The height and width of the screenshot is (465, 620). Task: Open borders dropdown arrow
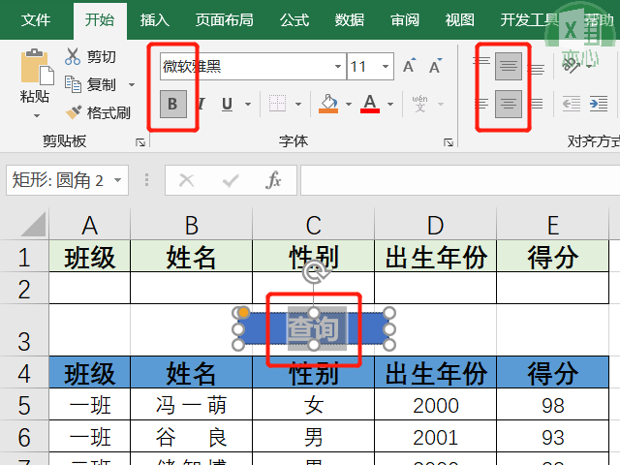[x=298, y=104]
